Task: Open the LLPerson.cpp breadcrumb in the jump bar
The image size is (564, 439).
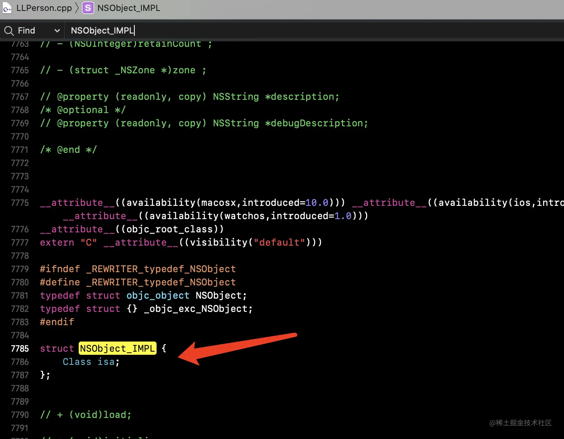Action: click(x=44, y=8)
